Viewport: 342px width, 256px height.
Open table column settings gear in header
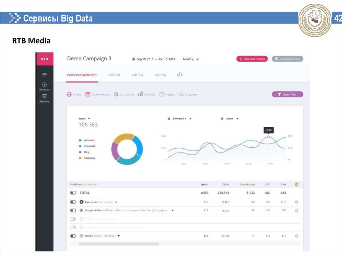tap(297, 184)
